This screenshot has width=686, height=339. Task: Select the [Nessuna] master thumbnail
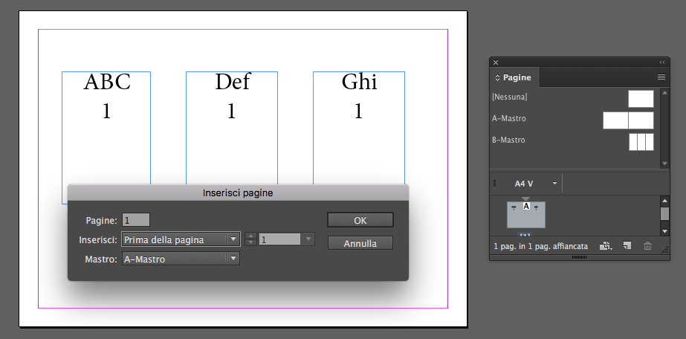coord(641,99)
